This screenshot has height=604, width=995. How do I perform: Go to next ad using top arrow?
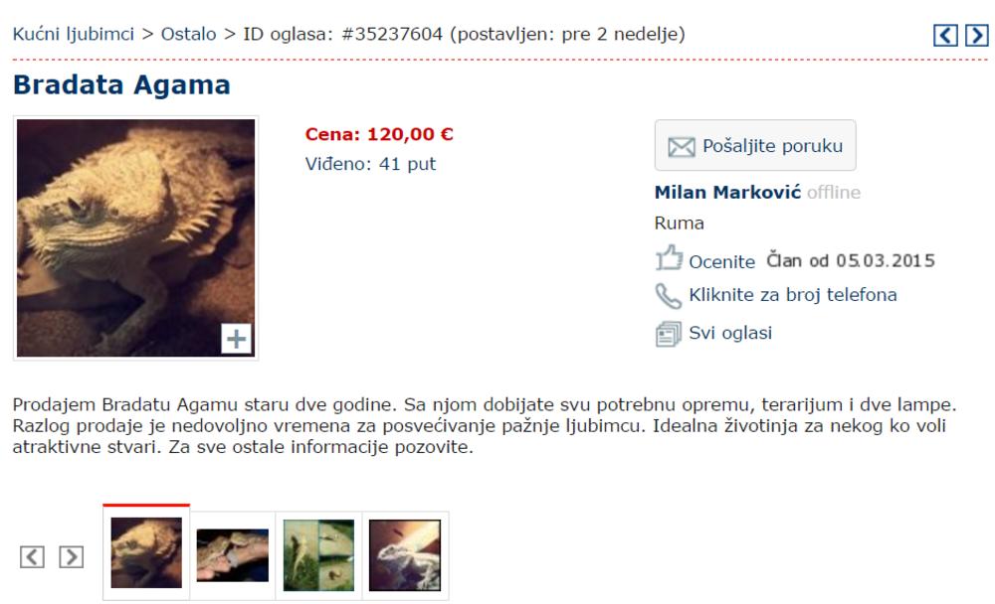pyautogui.click(x=977, y=35)
